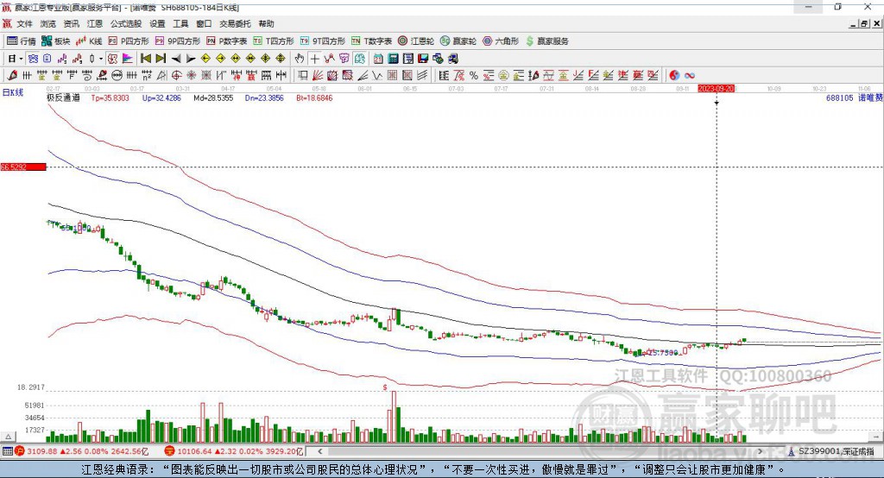Toggle the 极反 indicator icon
This screenshot has height=478, width=884.
click(113, 59)
